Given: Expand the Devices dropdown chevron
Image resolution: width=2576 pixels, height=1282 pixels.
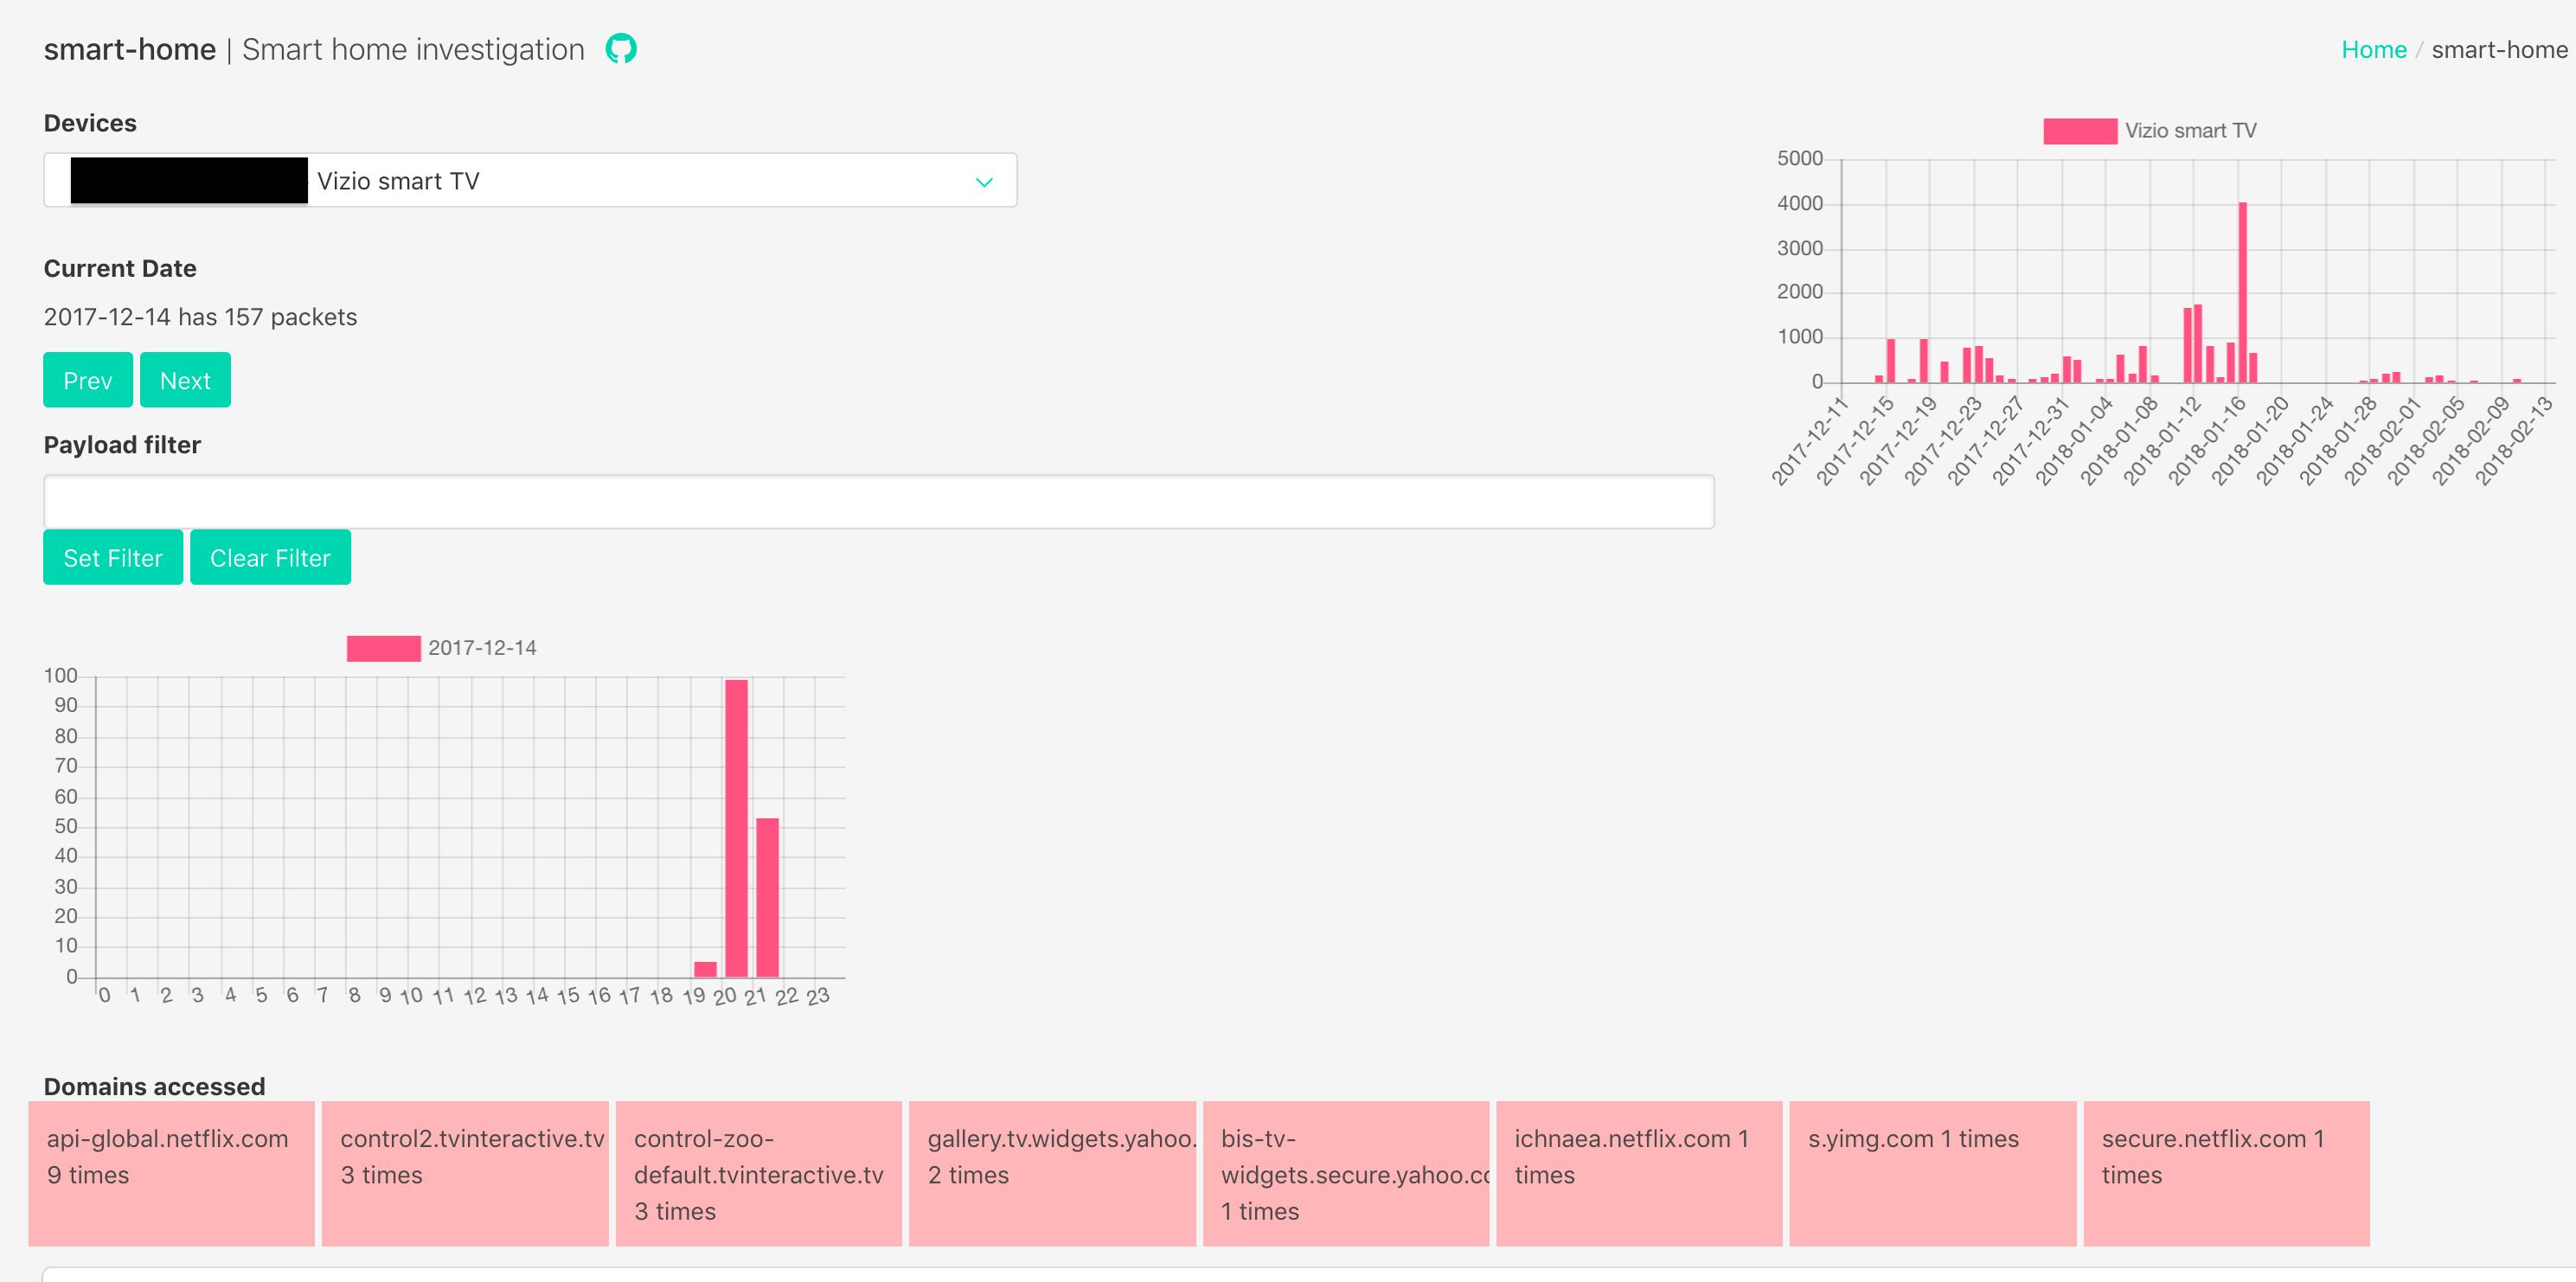Looking at the screenshot, I should (x=984, y=182).
